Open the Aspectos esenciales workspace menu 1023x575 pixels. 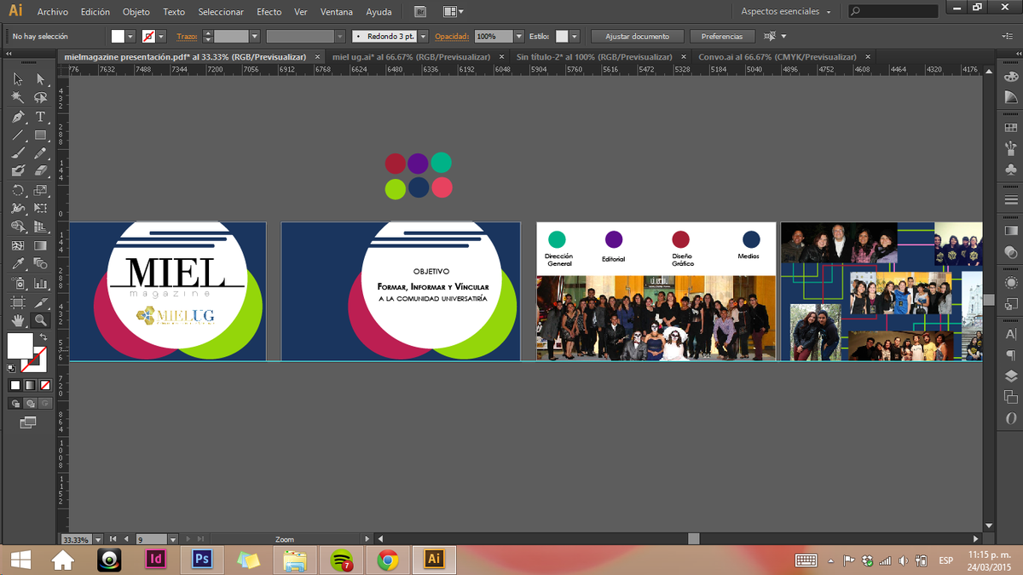pos(785,12)
